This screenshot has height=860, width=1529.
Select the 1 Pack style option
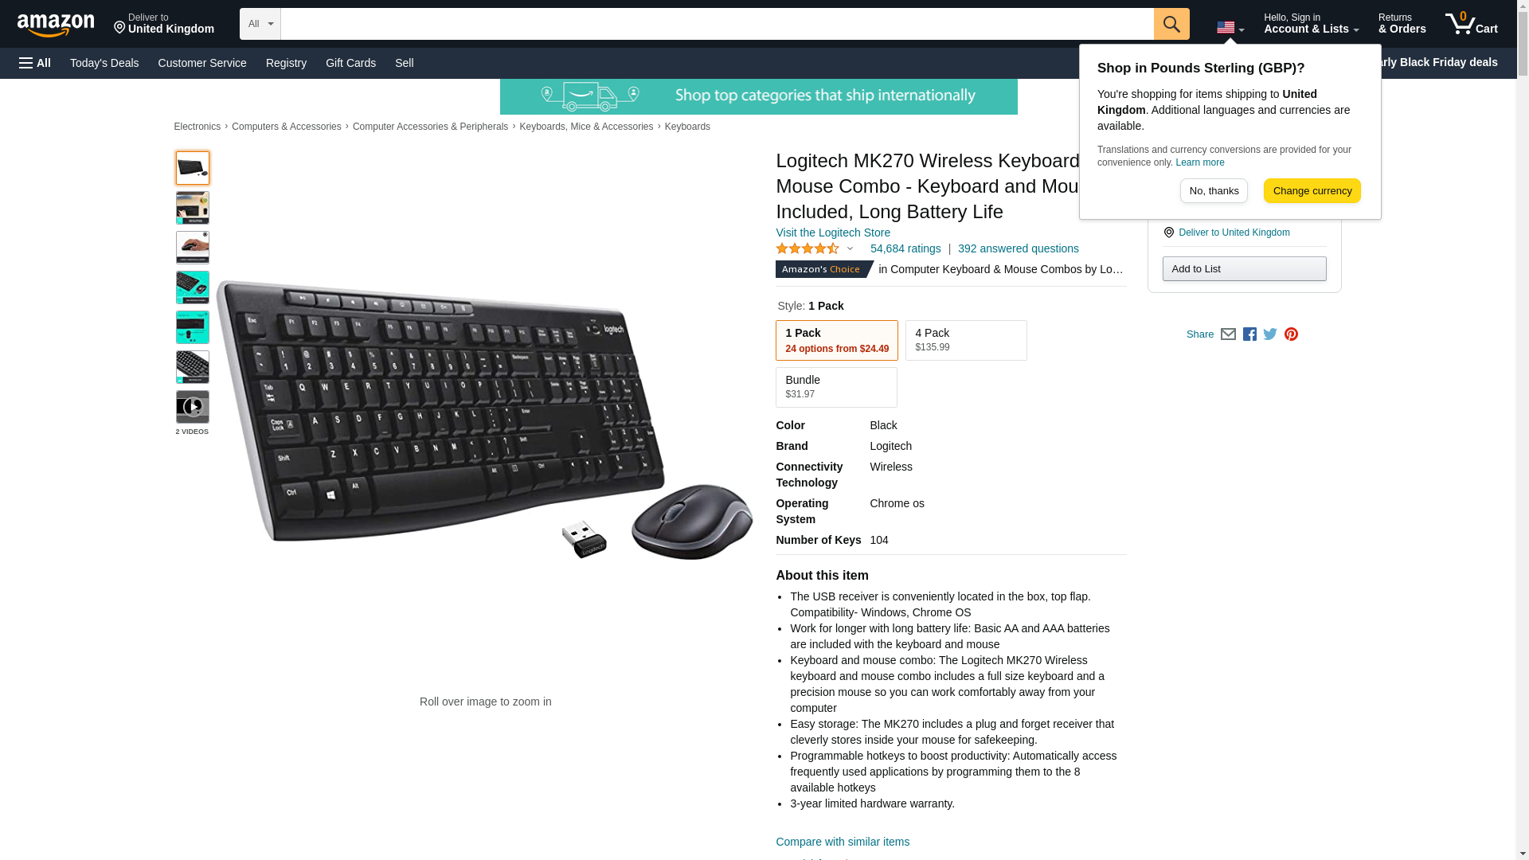(x=836, y=340)
